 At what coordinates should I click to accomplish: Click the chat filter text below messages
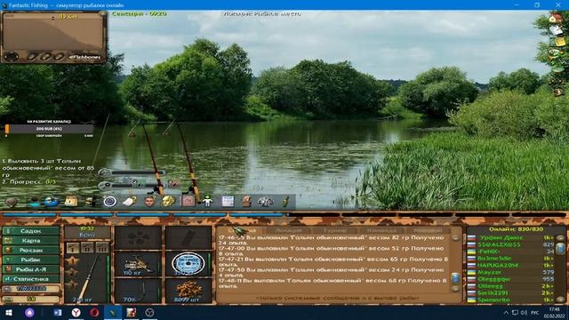[338, 298]
